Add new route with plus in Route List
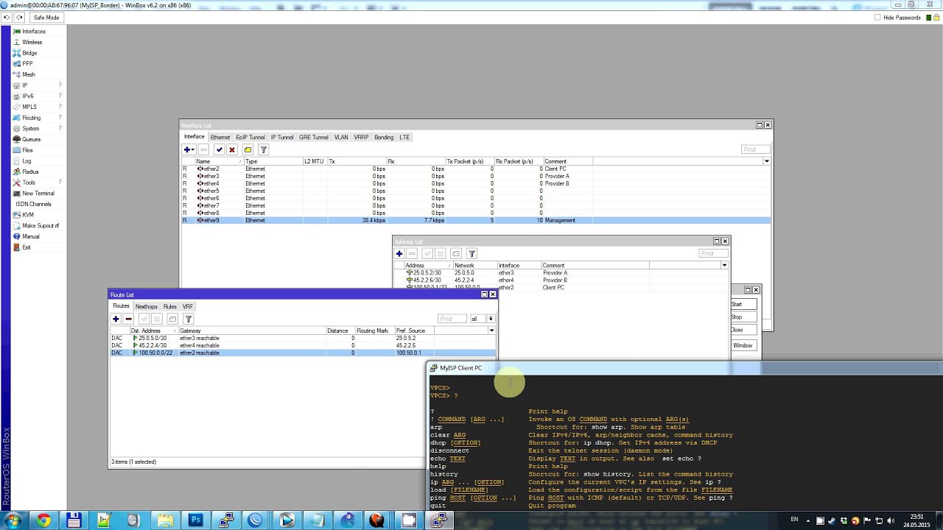Screen dimensions: 943x530 116,319
